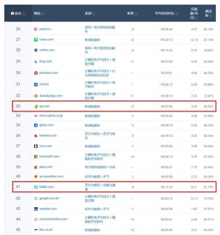Click the bilibili.com favicon icon
Screen dimensions: 220x235
pos(36,187)
